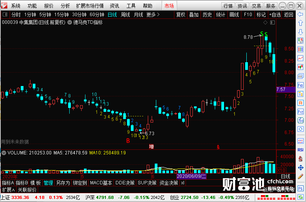Select the 周线 period tab
Viewport: 306px width, 202px height.
(125, 15)
